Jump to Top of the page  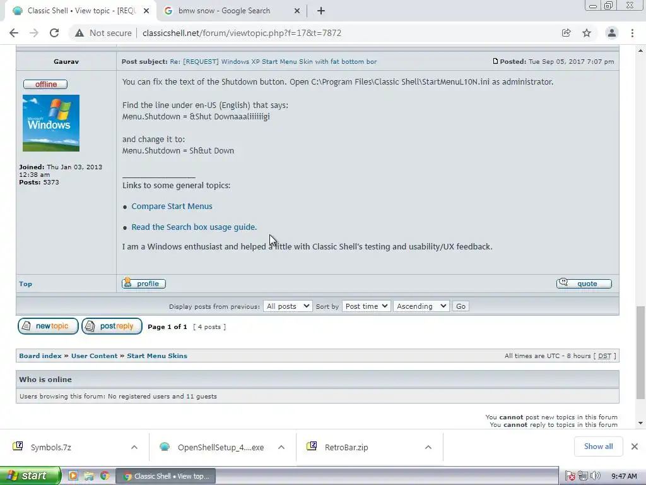(25, 284)
